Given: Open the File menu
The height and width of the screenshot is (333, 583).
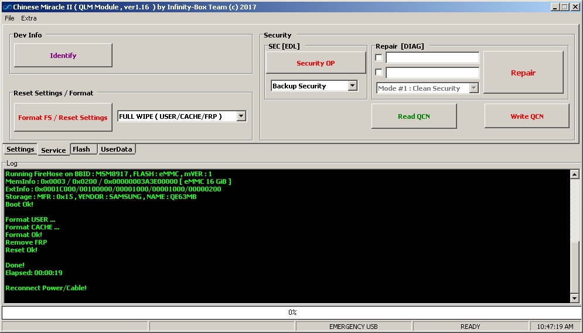Looking at the screenshot, I should pyautogui.click(x=9, y=18).
